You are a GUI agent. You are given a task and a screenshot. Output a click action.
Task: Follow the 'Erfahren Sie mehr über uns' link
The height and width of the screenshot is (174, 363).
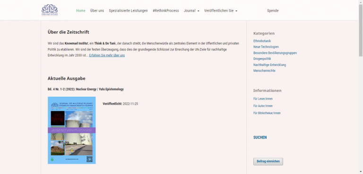[x=107, y=56]
